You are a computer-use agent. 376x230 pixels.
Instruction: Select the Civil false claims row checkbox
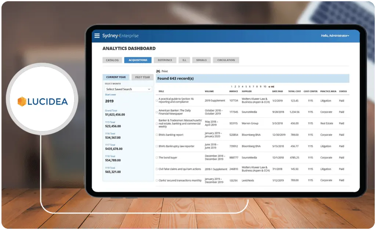tap(157, 169)
